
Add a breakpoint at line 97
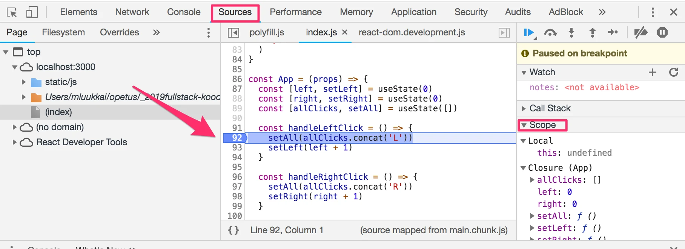click(237, 187)
